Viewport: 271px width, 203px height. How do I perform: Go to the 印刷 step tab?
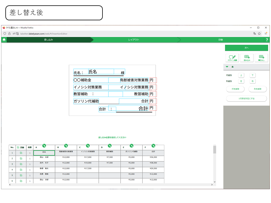220,40
